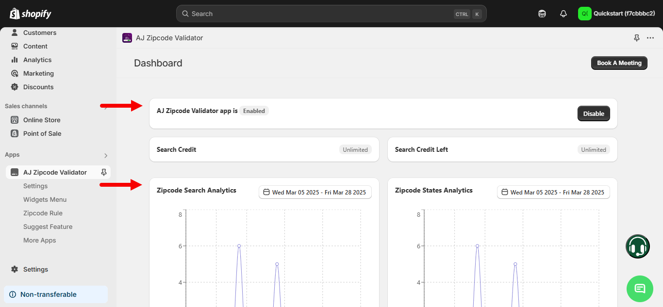The width and height of the screenshot is (663, 307).
Task: Expand the Apps section chevron
Action: (106, 156)
